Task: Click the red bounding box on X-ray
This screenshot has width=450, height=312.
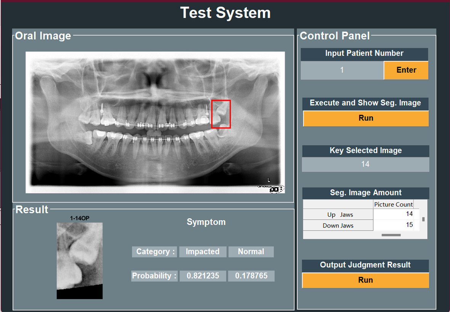Action: 221,114
